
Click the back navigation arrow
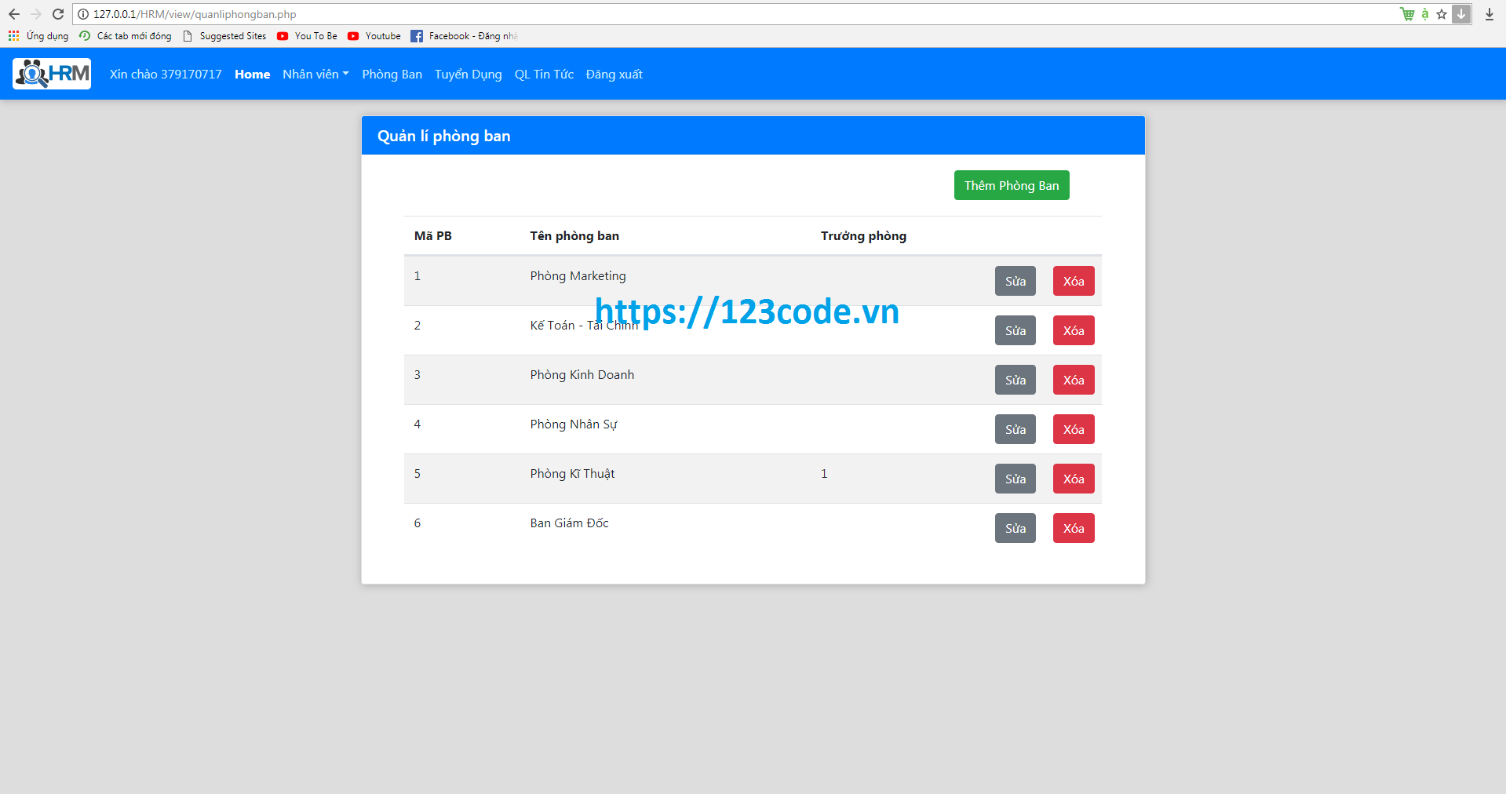pyautogui.click(x=13, y=14)
